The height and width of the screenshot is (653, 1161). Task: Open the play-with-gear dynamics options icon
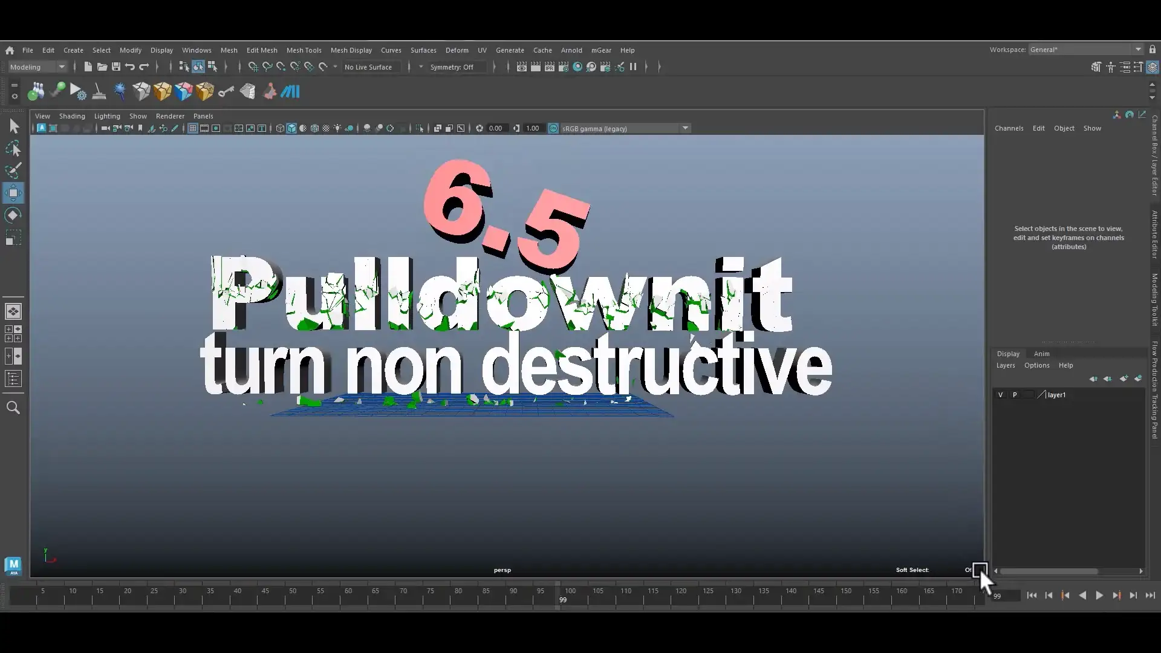78,91
